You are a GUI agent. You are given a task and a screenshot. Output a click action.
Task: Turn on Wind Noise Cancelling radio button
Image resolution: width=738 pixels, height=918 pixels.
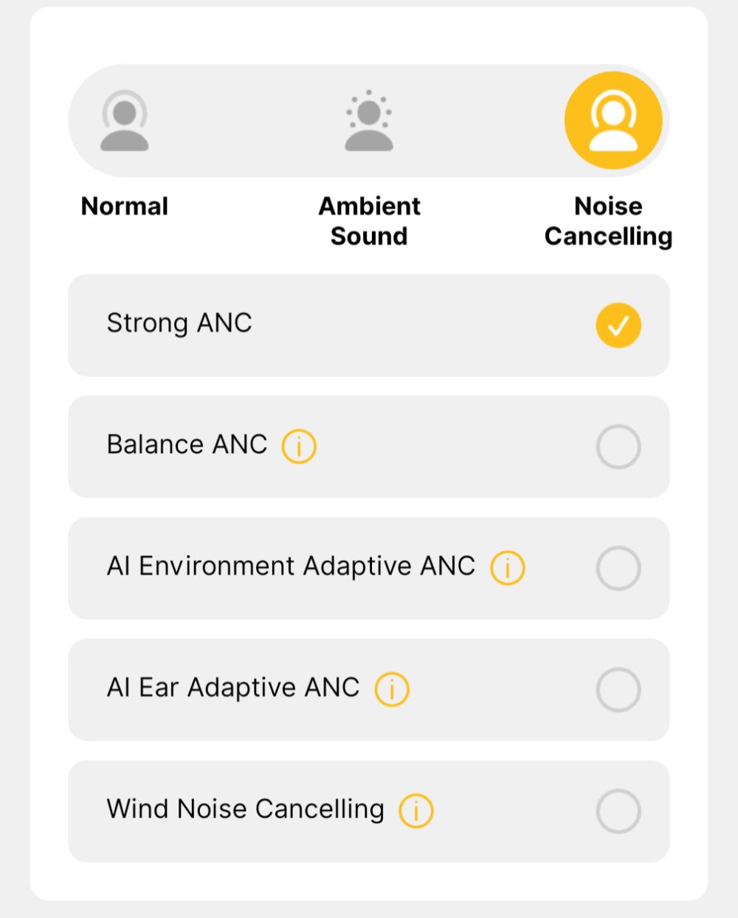coord(618,811)
